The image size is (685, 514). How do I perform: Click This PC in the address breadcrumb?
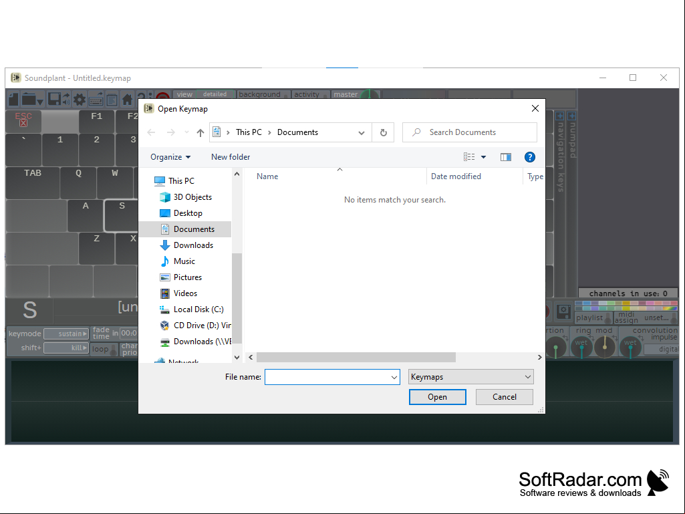[x=249, y=132]
